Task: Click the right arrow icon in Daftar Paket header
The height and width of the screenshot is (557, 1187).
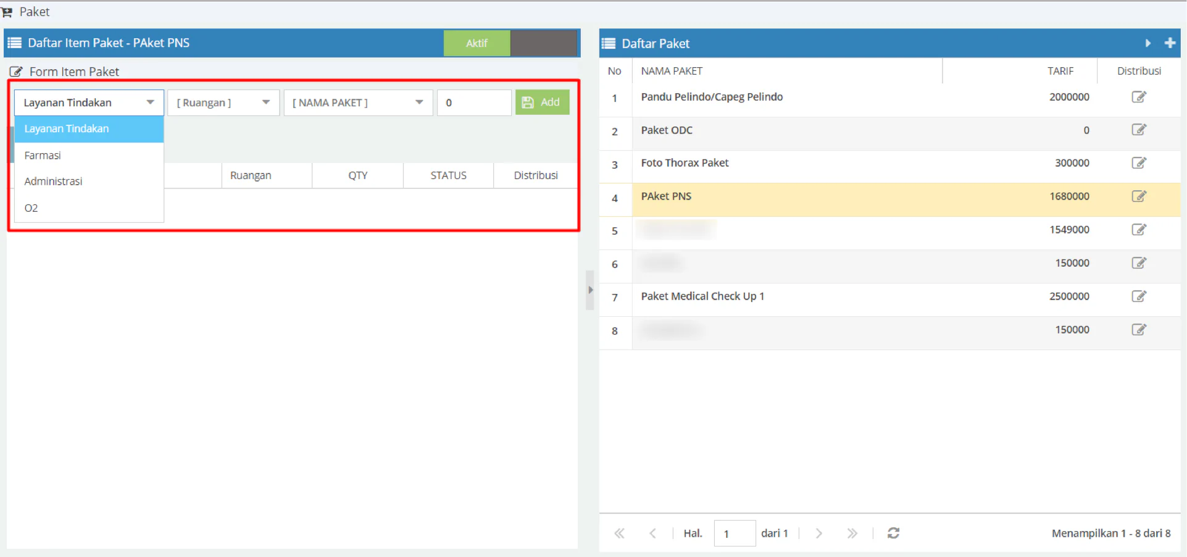Action: coord(1147,43)
